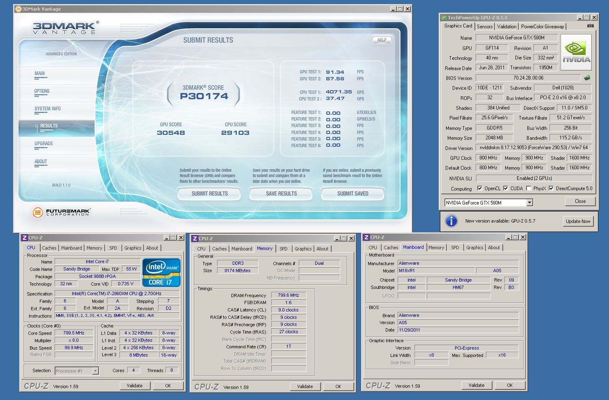Viewport: 609px width, 400px height.
Task: Click the Futuremark Corporation logo
Action: click(x=62, y=212)
